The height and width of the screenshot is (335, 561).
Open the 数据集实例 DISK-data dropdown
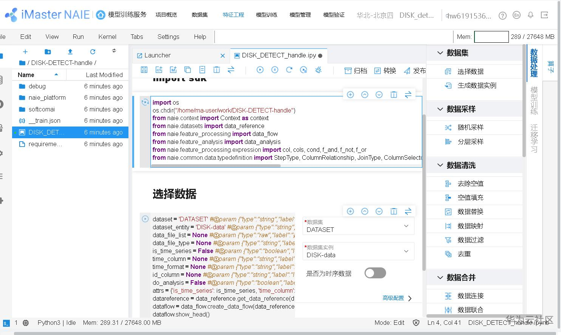coord(358,251)
